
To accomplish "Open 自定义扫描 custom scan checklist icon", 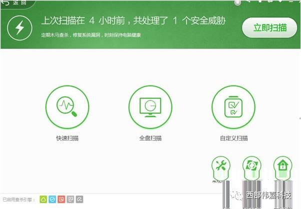I will 233,107.
